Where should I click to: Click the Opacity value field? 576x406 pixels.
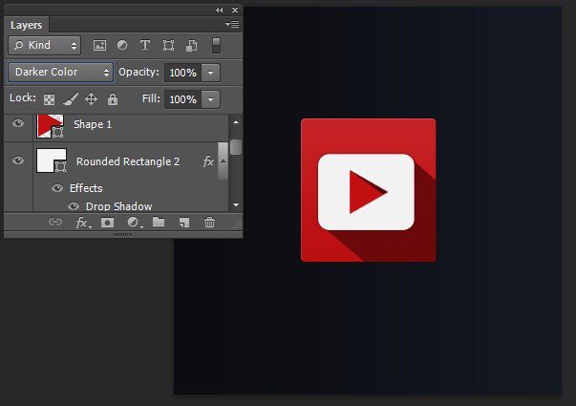[x=182, y=73]
